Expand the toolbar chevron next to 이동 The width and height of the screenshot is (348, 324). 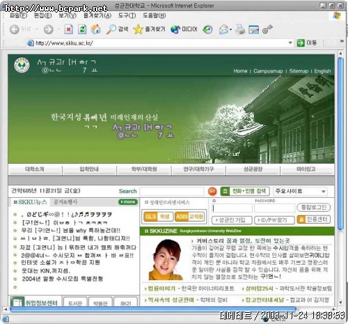[342, 41]
